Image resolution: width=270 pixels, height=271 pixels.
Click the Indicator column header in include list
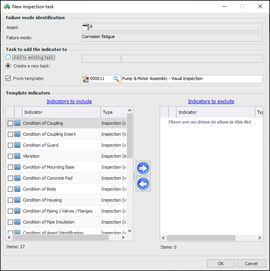61,112
